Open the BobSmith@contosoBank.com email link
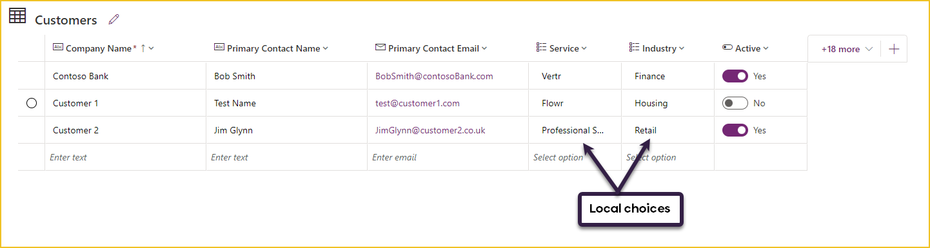The height and width of the screenshot is (248, 930). pyautogui.click(x=434, y=76)
